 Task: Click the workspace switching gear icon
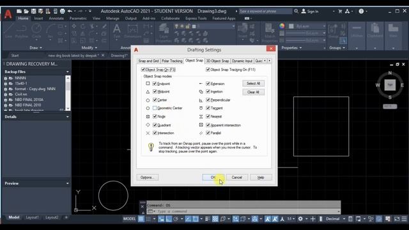click(300, 218)
